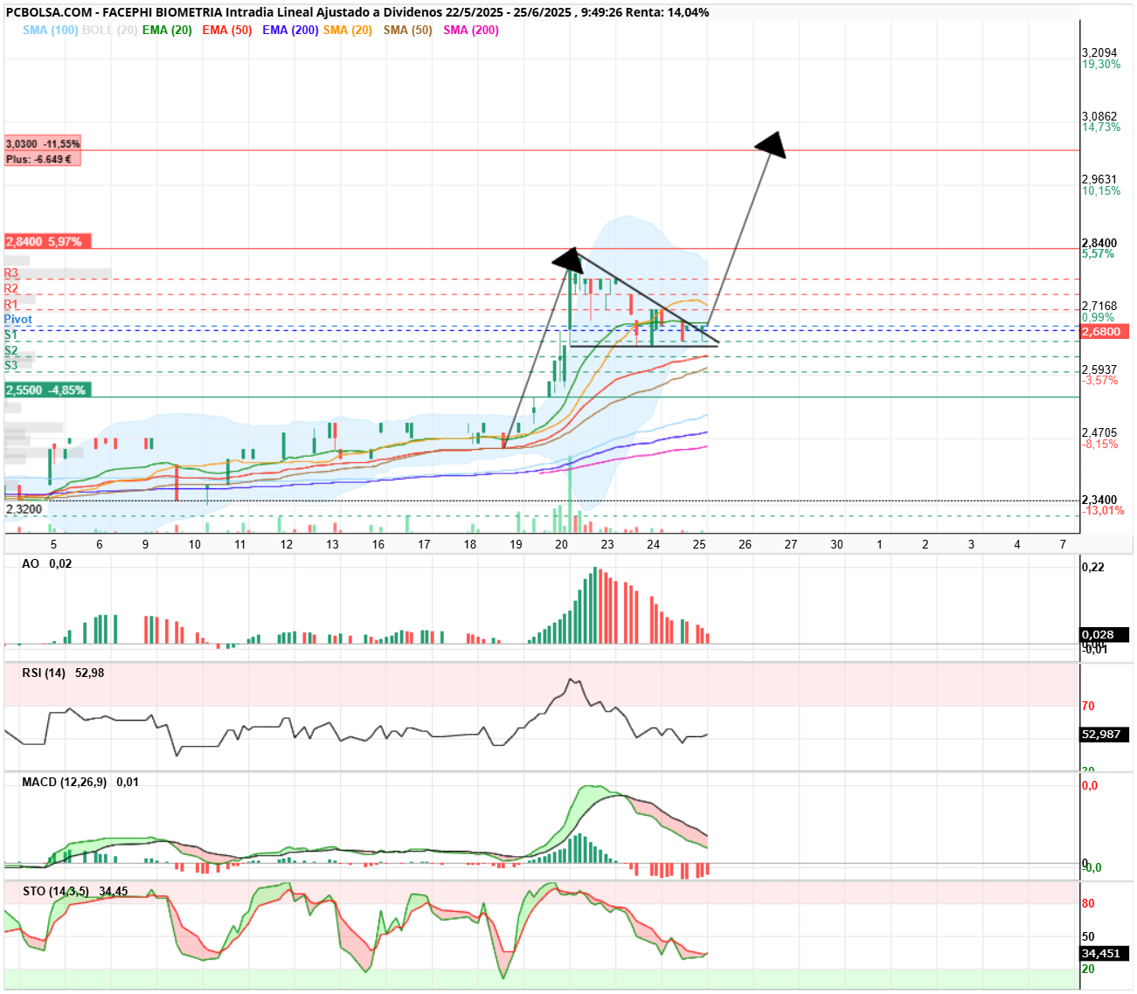Select the green EMA (20) legend entry

click(167, 30)
